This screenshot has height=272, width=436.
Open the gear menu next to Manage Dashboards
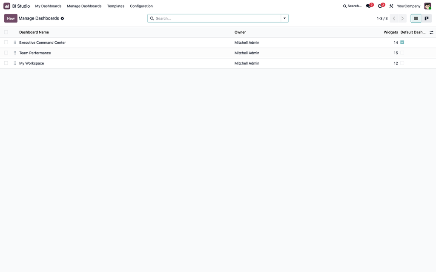[x=62, y=19]
